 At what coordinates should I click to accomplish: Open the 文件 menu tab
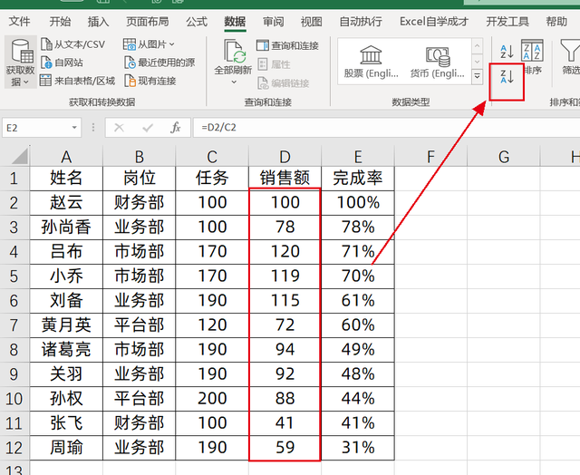(x=19, y=22)
